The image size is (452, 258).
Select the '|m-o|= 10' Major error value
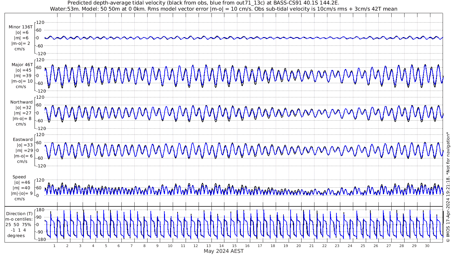pyautogui.click(x=22, y=81)
